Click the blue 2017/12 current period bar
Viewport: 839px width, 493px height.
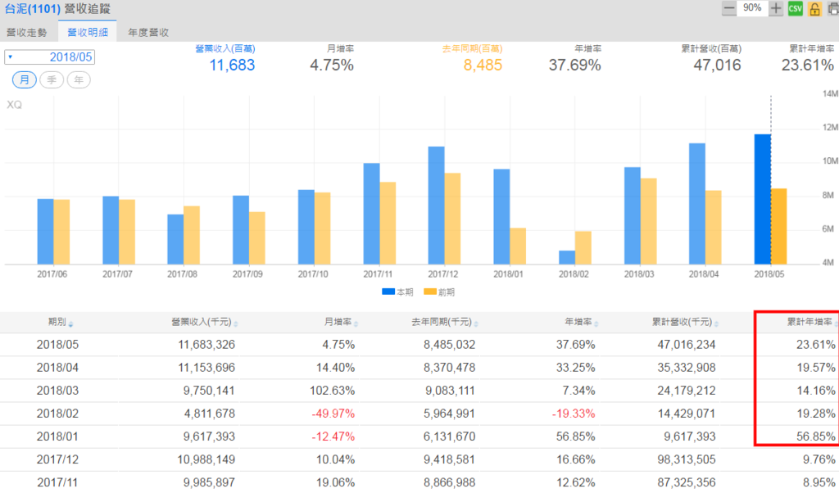click(x=436, y=206)
